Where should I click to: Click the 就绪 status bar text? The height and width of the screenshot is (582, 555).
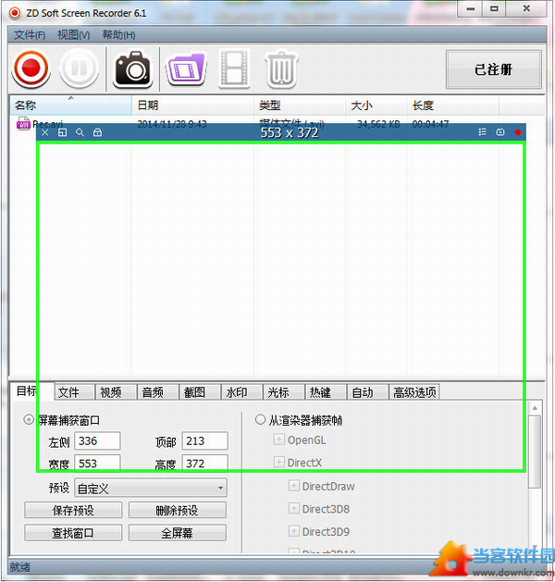pyautogui.click(x=20, y=567)
